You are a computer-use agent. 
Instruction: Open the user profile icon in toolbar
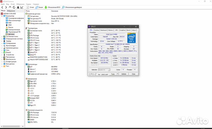click(x=18, y=7)
